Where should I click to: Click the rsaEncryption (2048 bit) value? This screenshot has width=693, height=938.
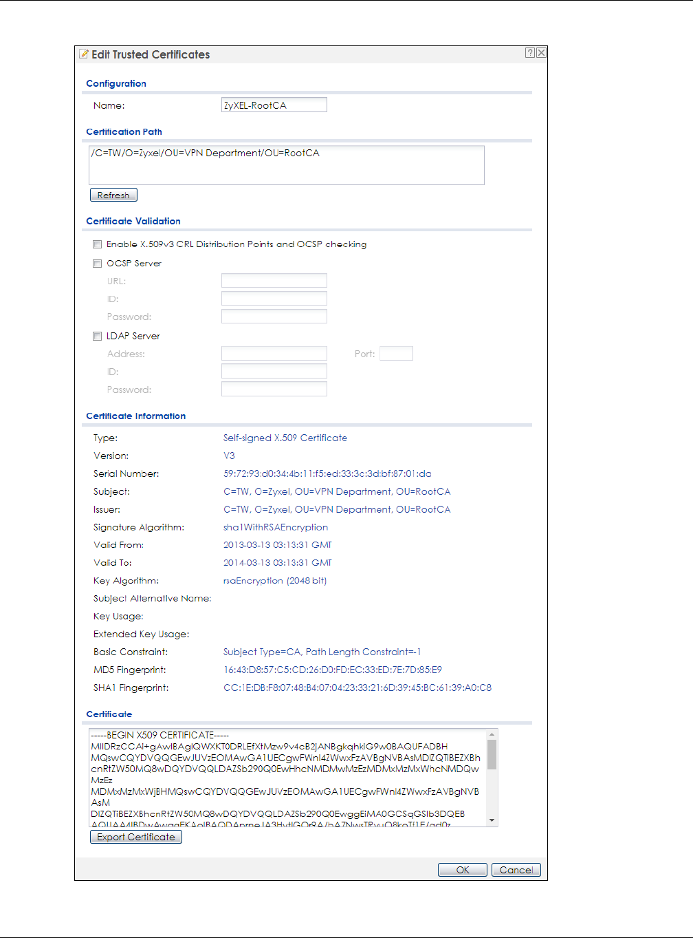coord(275,581)
